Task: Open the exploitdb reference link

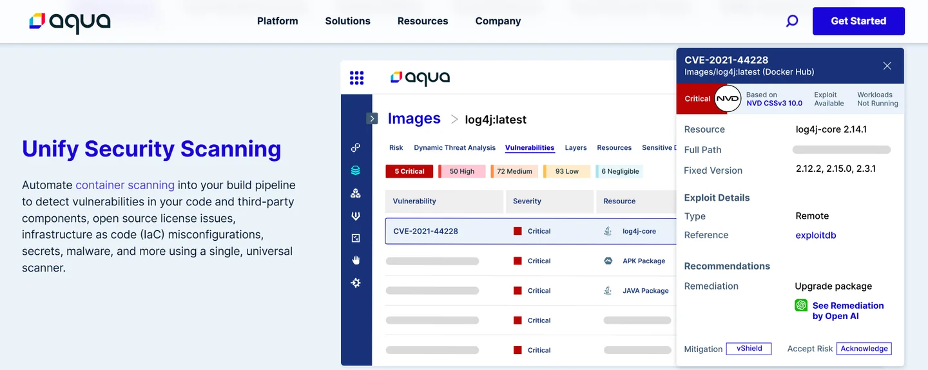Action: tap(816, 235)
